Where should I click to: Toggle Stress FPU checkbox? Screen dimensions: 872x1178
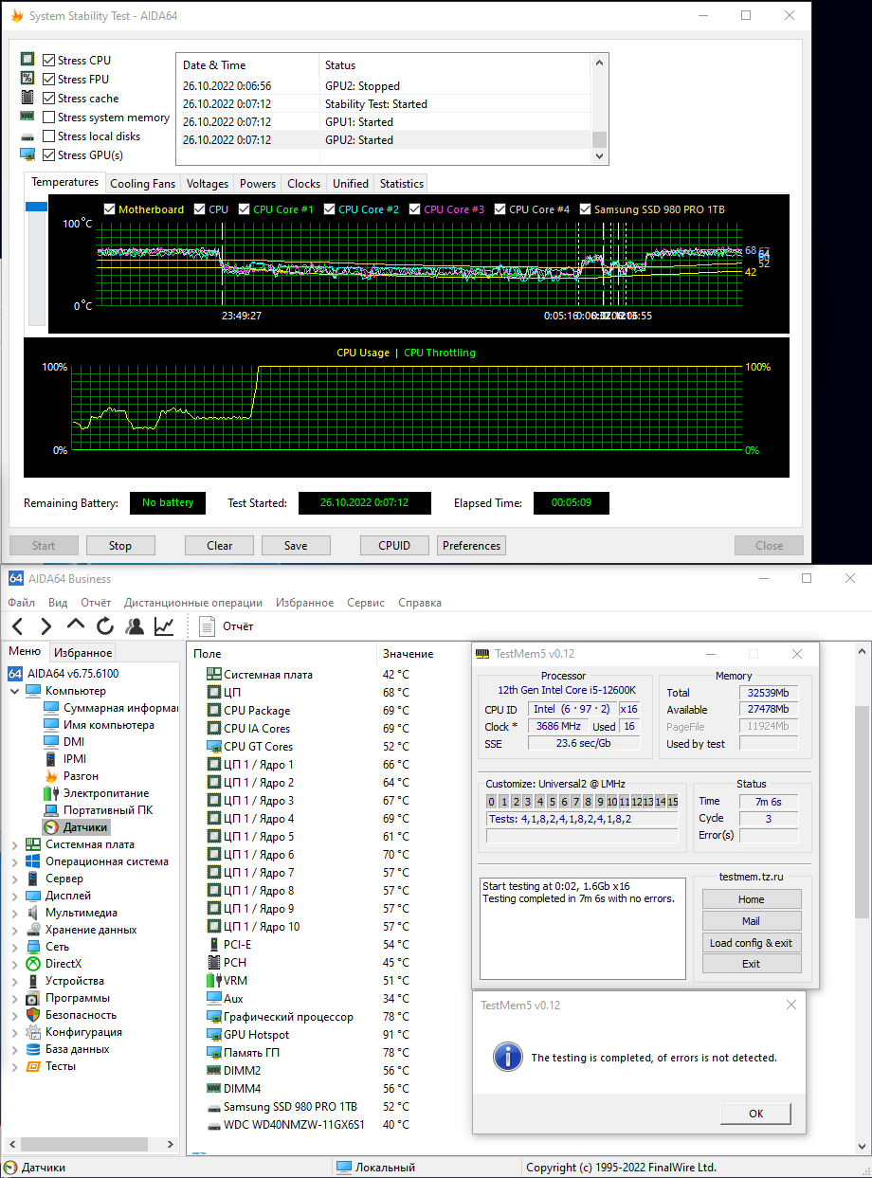click(49, 80)
